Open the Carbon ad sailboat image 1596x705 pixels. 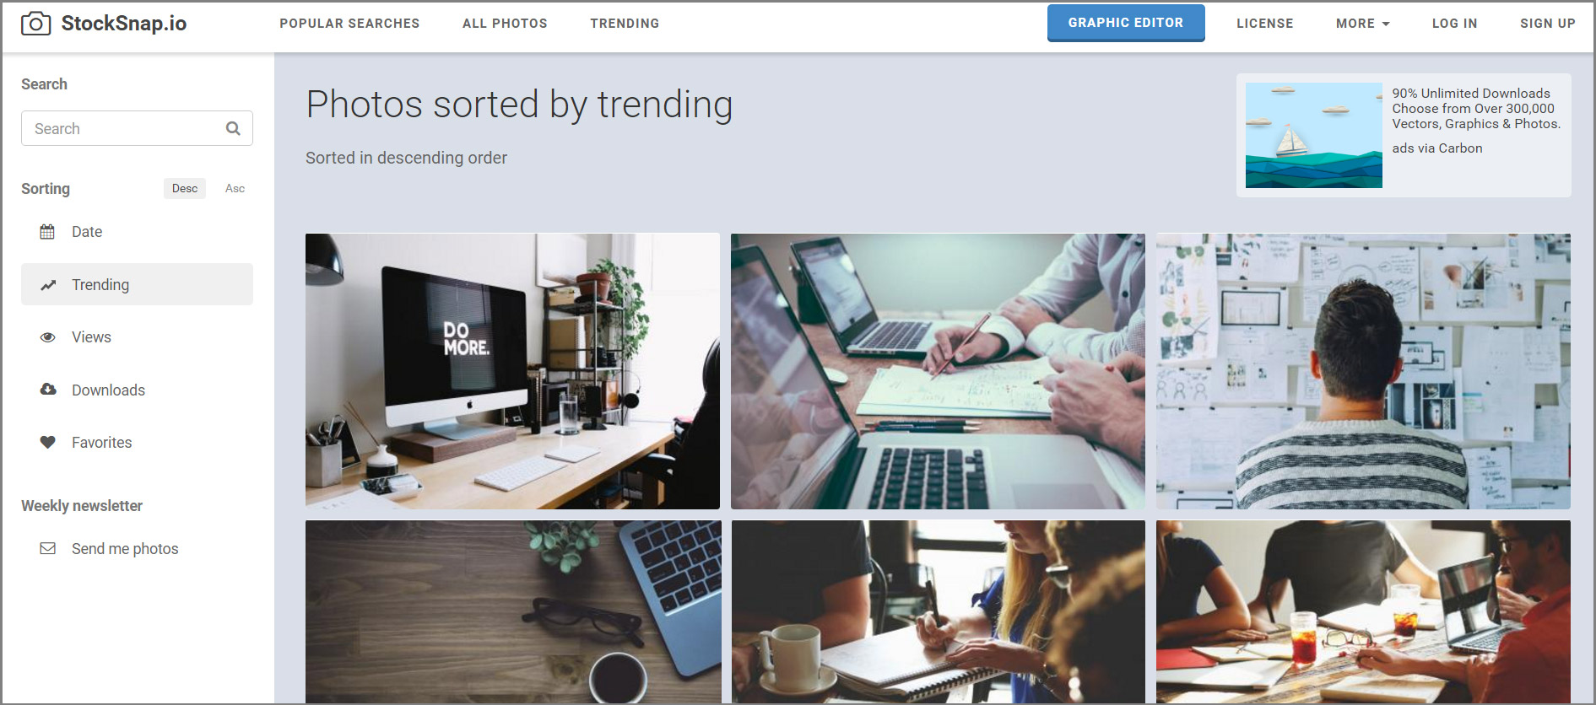tap(1313, 135)
